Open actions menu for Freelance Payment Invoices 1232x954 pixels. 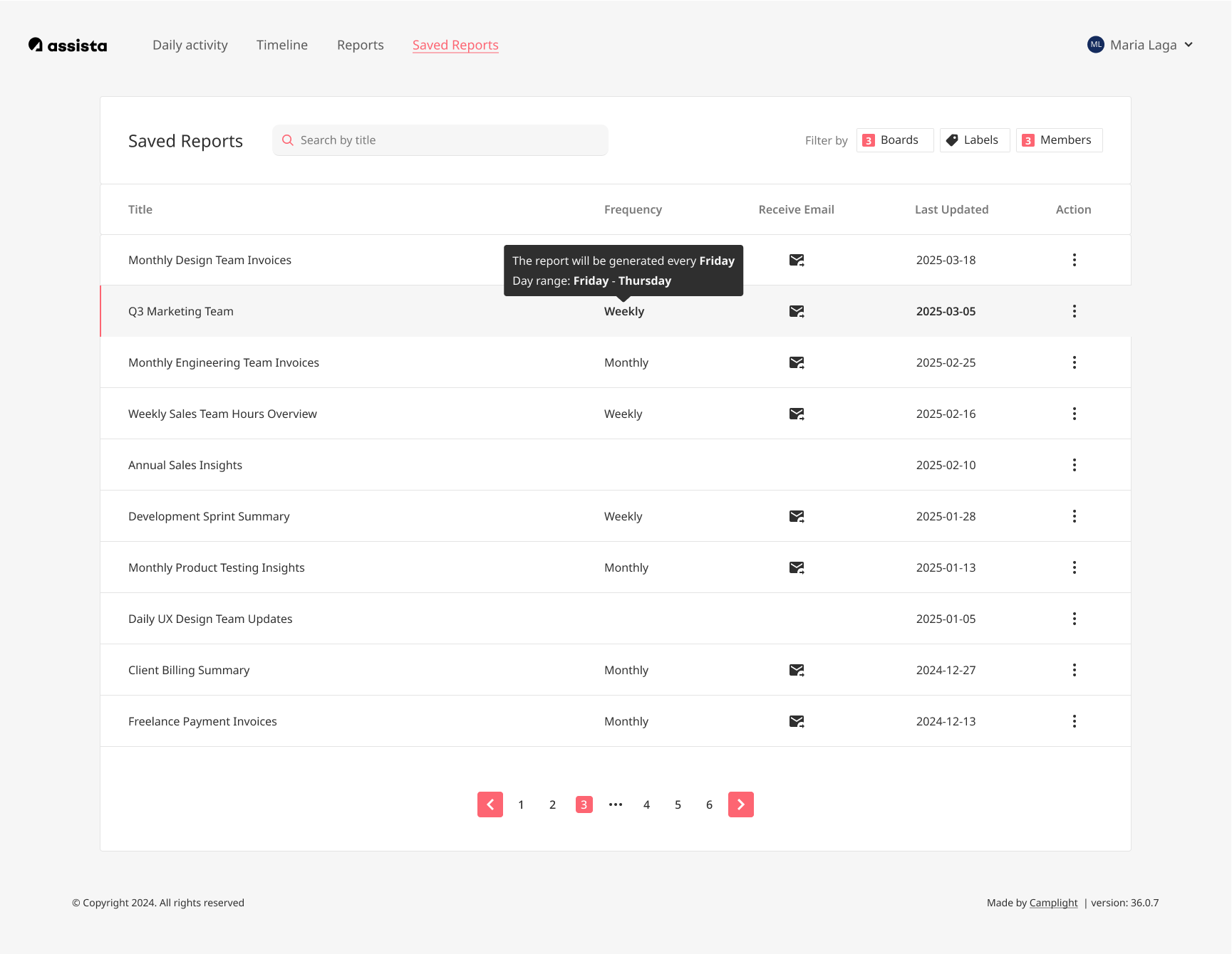1075,721
